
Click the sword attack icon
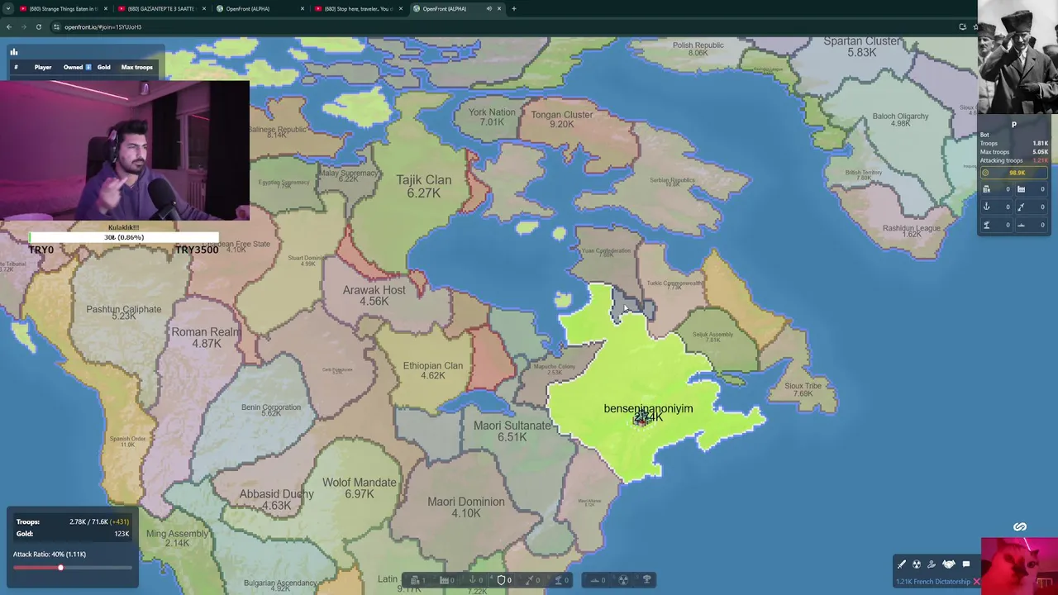point(902,564)
